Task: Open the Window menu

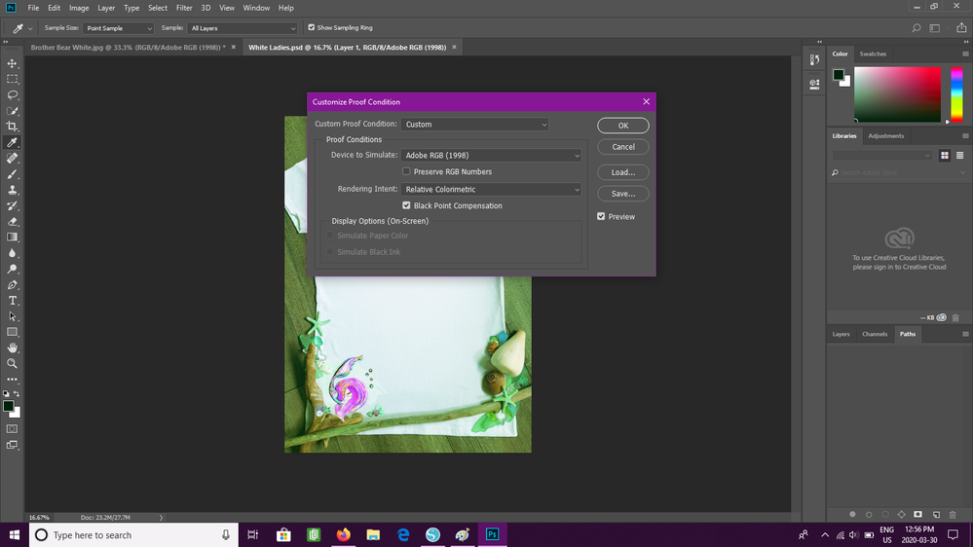Action: (x=256, y=8)
